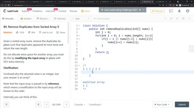This screenshot has width=194, height=109.
Task: Close the June LeetCoding Challenge banner
Action: point(143,10)
